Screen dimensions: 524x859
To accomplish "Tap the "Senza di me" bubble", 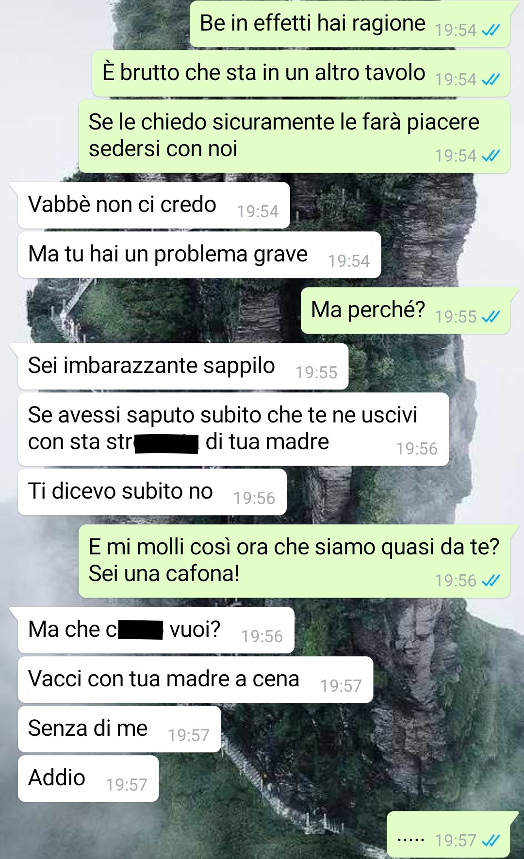I will [119, 729].
